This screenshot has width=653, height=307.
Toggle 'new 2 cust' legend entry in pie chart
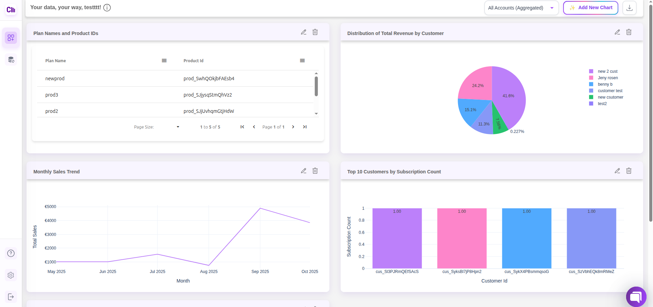[x=607, y=71]
